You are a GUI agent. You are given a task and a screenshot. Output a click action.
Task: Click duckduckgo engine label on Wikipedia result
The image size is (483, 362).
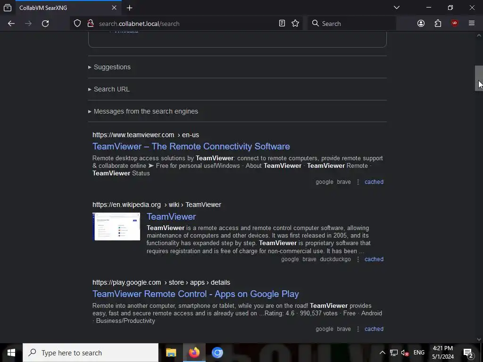click(x=335, y=259)
